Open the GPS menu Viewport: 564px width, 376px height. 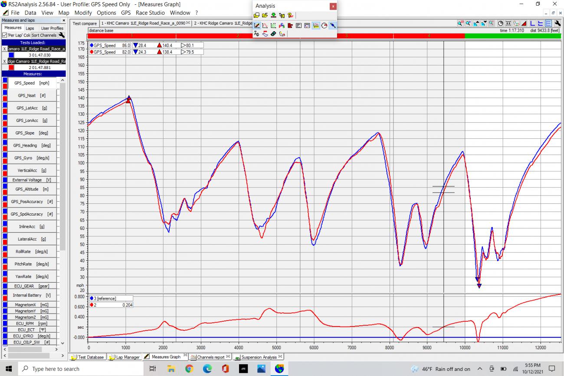pyautogui.click(x=126, y=13)
